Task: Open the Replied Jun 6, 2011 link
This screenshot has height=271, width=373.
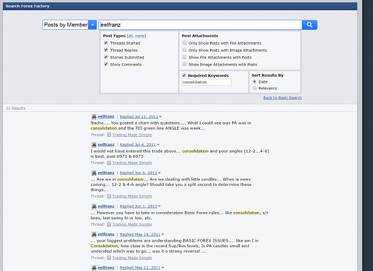Action: click(x=138, y=173)
